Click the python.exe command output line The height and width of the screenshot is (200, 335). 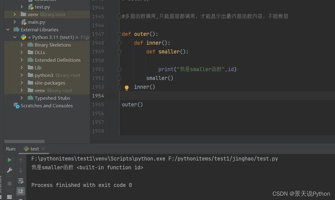coord(154,159)
